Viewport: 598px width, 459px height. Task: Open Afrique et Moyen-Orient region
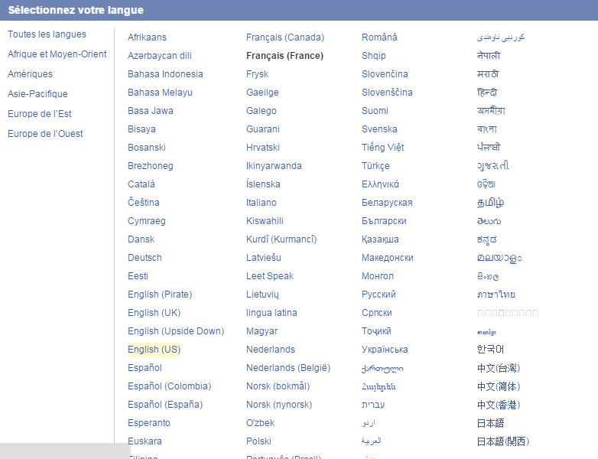click(57, 54)
